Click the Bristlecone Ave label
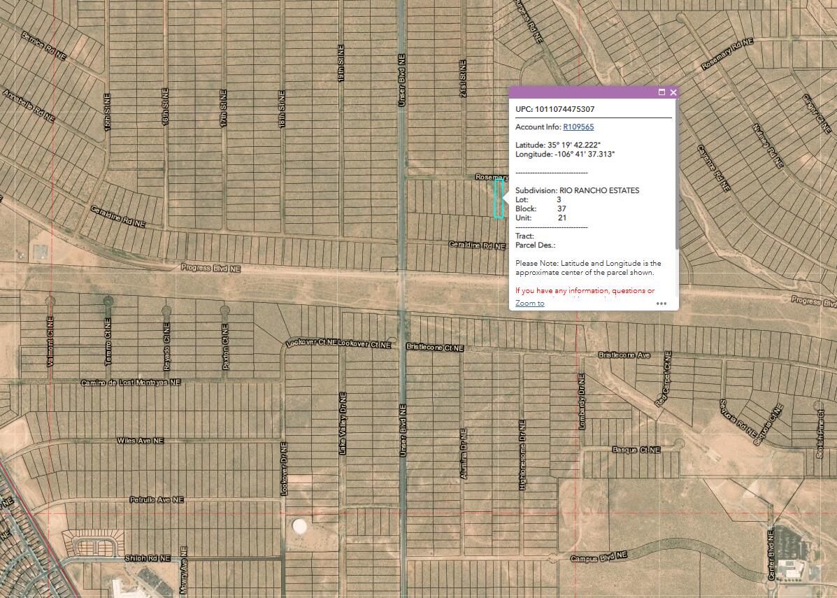Image resolution: width=837 pixels, height=598 pixels. click(624, 355)
